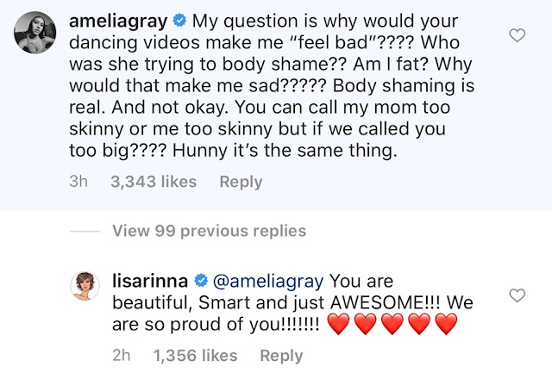Image resolution: width=552 pixels, height=385 pixels.
Task: Open ameliagray's profile picture
Action: [34, 33]
